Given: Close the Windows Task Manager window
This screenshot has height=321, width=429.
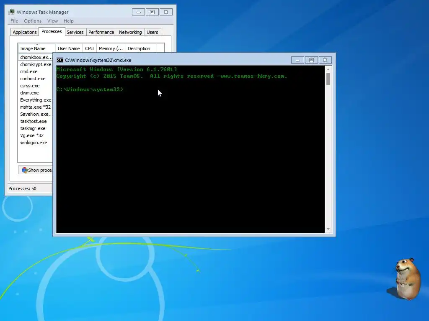Looking at the screenshot, I should (x=166, y=12).
